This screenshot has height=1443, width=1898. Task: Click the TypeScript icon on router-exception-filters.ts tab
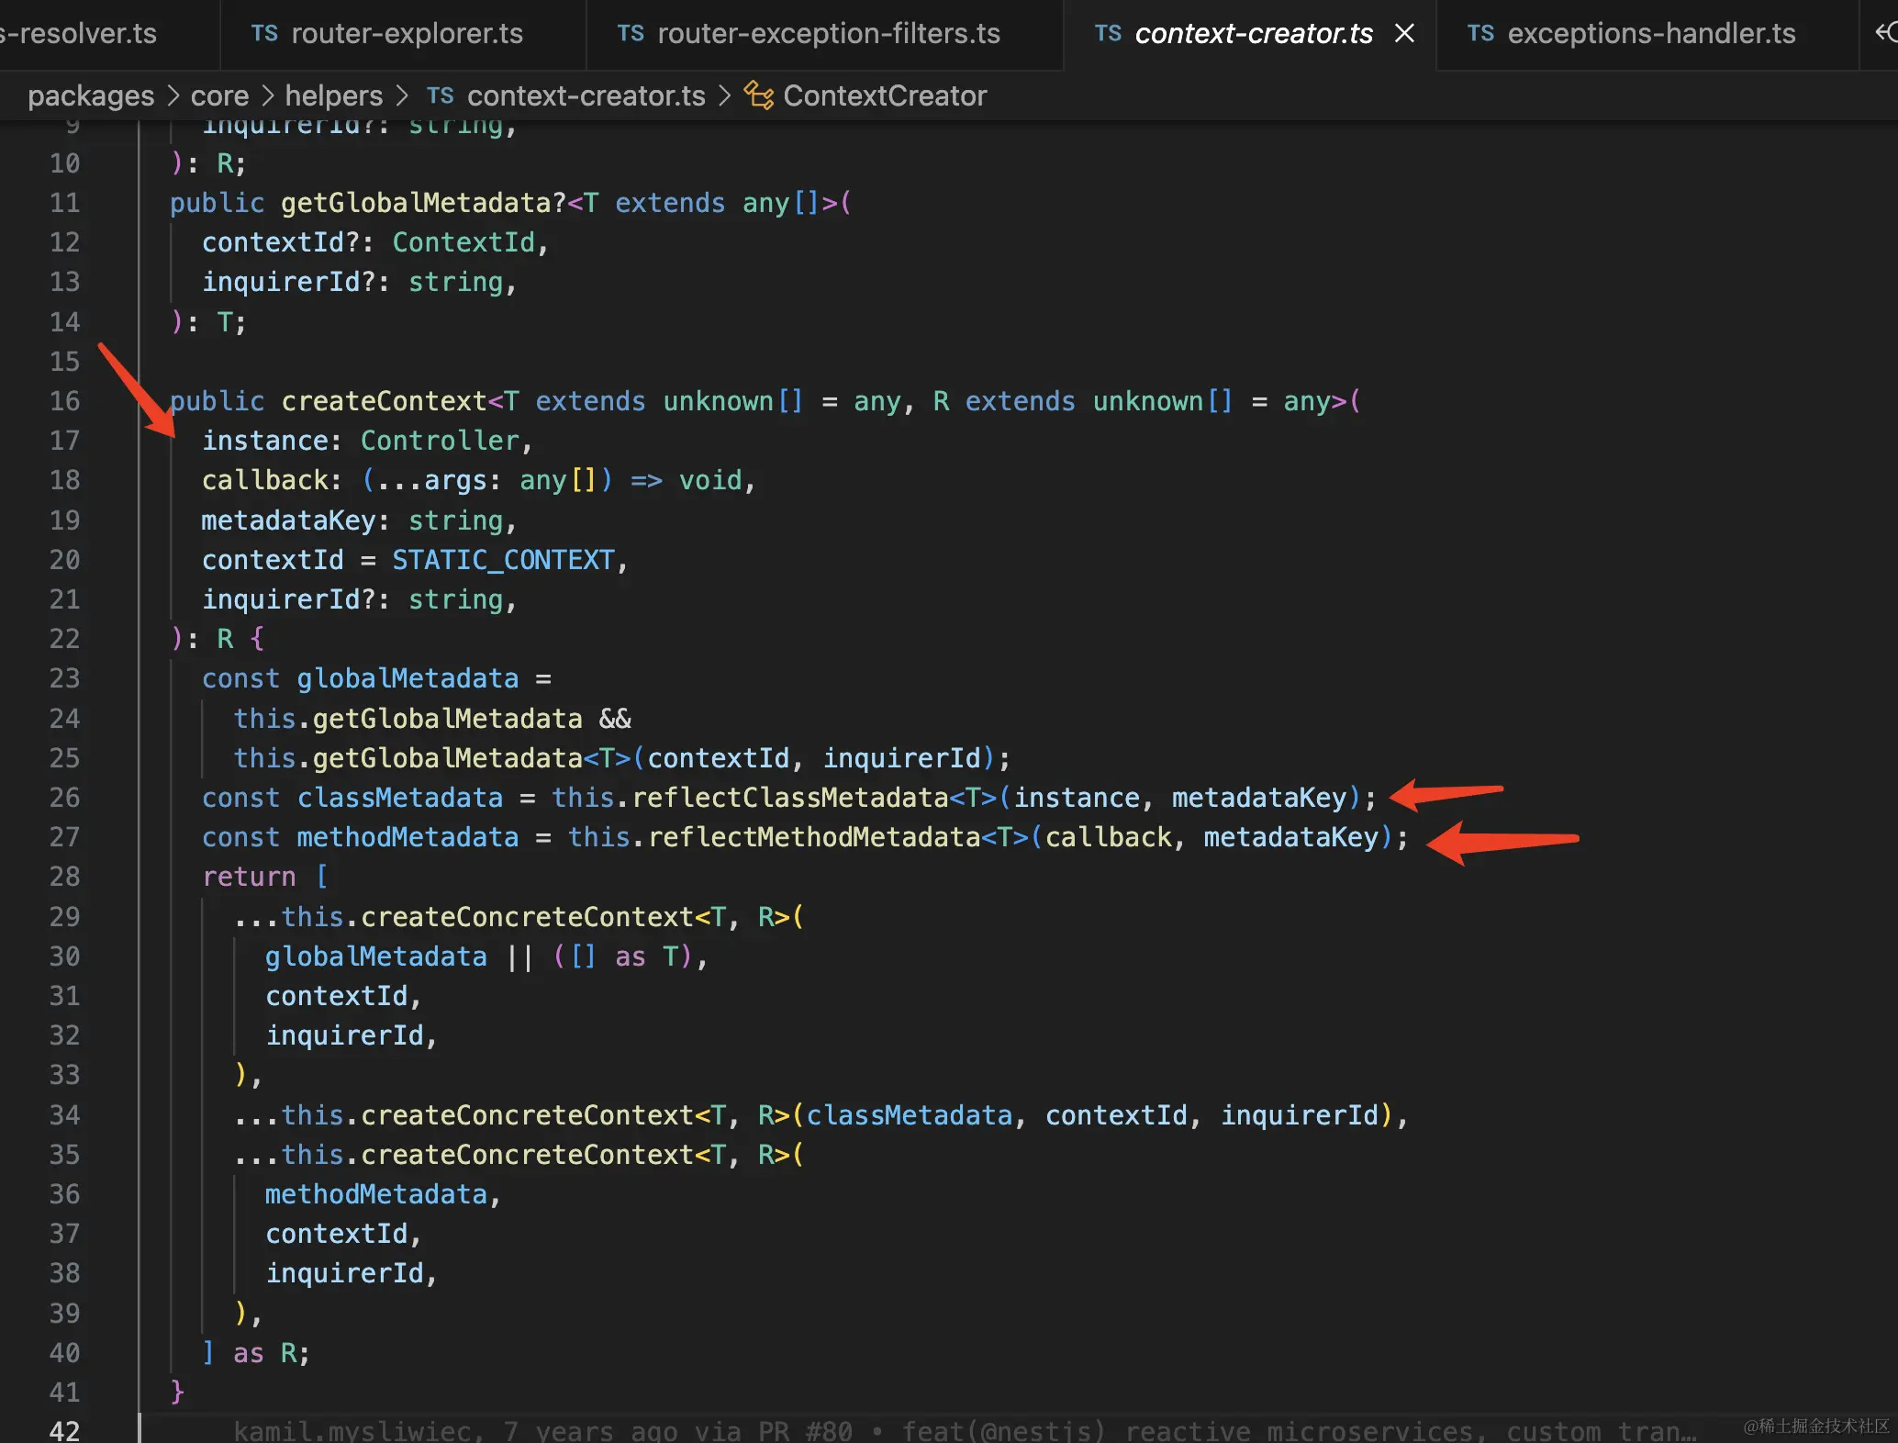click(631, 34)
